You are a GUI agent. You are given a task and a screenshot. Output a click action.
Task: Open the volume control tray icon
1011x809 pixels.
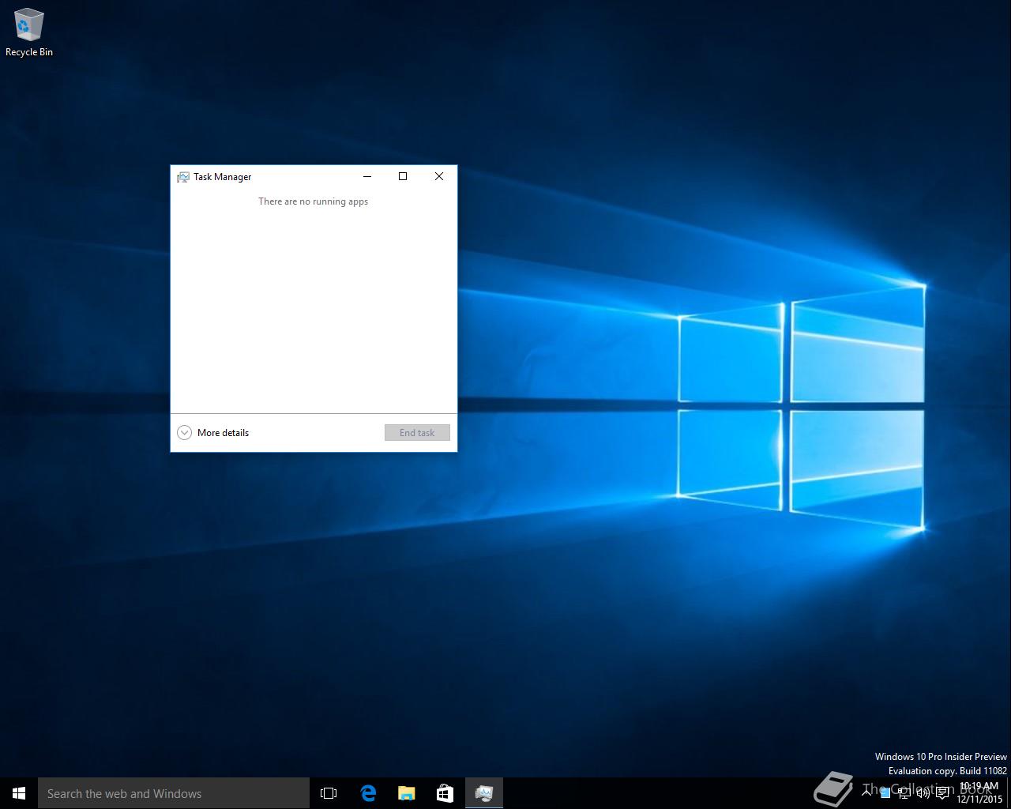[923, 793]
